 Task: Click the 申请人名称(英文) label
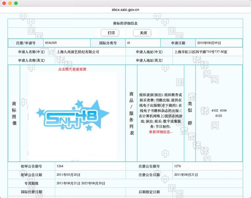point(31,60)
